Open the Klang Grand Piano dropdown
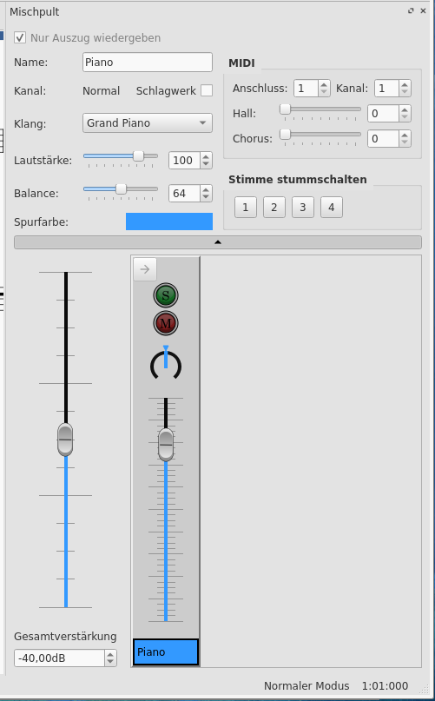Screen dimensions: 435x701 point(148,123)
